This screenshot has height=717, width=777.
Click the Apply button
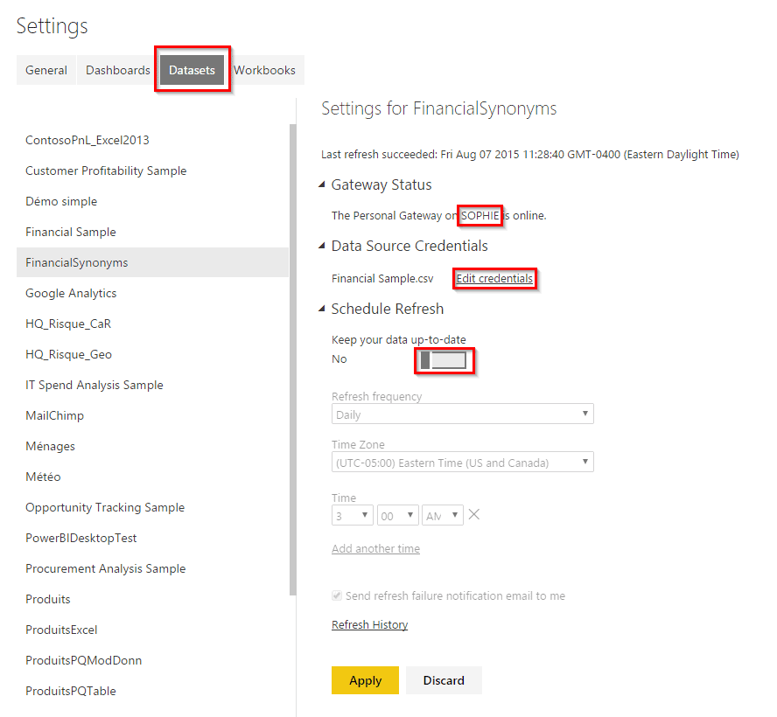click(x=365, y=680)
